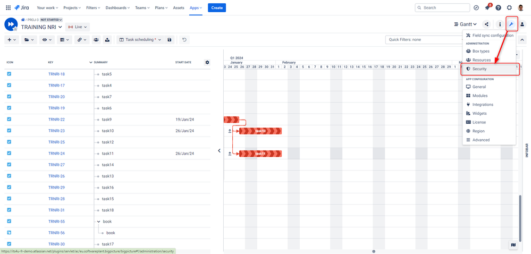Image resolution: width=531 pixels, height=254 pixels.
Task: Click the team members icon in toolbar
Action: (x=96, y=40)
